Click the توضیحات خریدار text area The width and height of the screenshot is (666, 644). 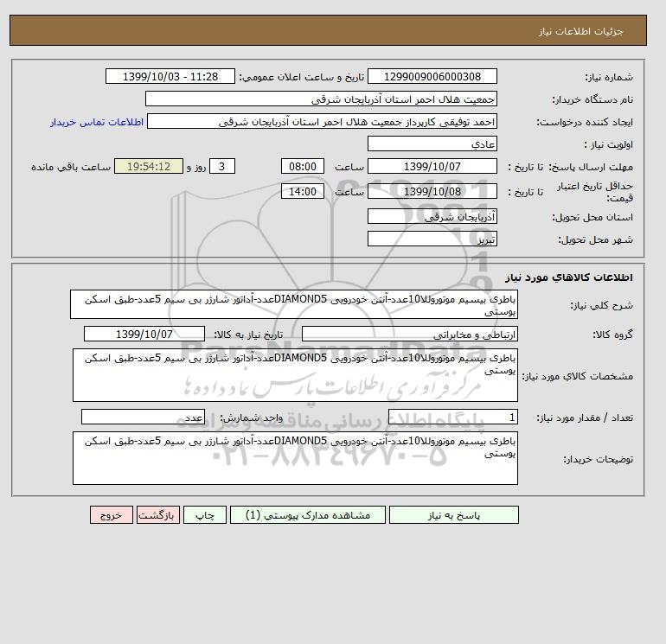[x=295, y=458]
